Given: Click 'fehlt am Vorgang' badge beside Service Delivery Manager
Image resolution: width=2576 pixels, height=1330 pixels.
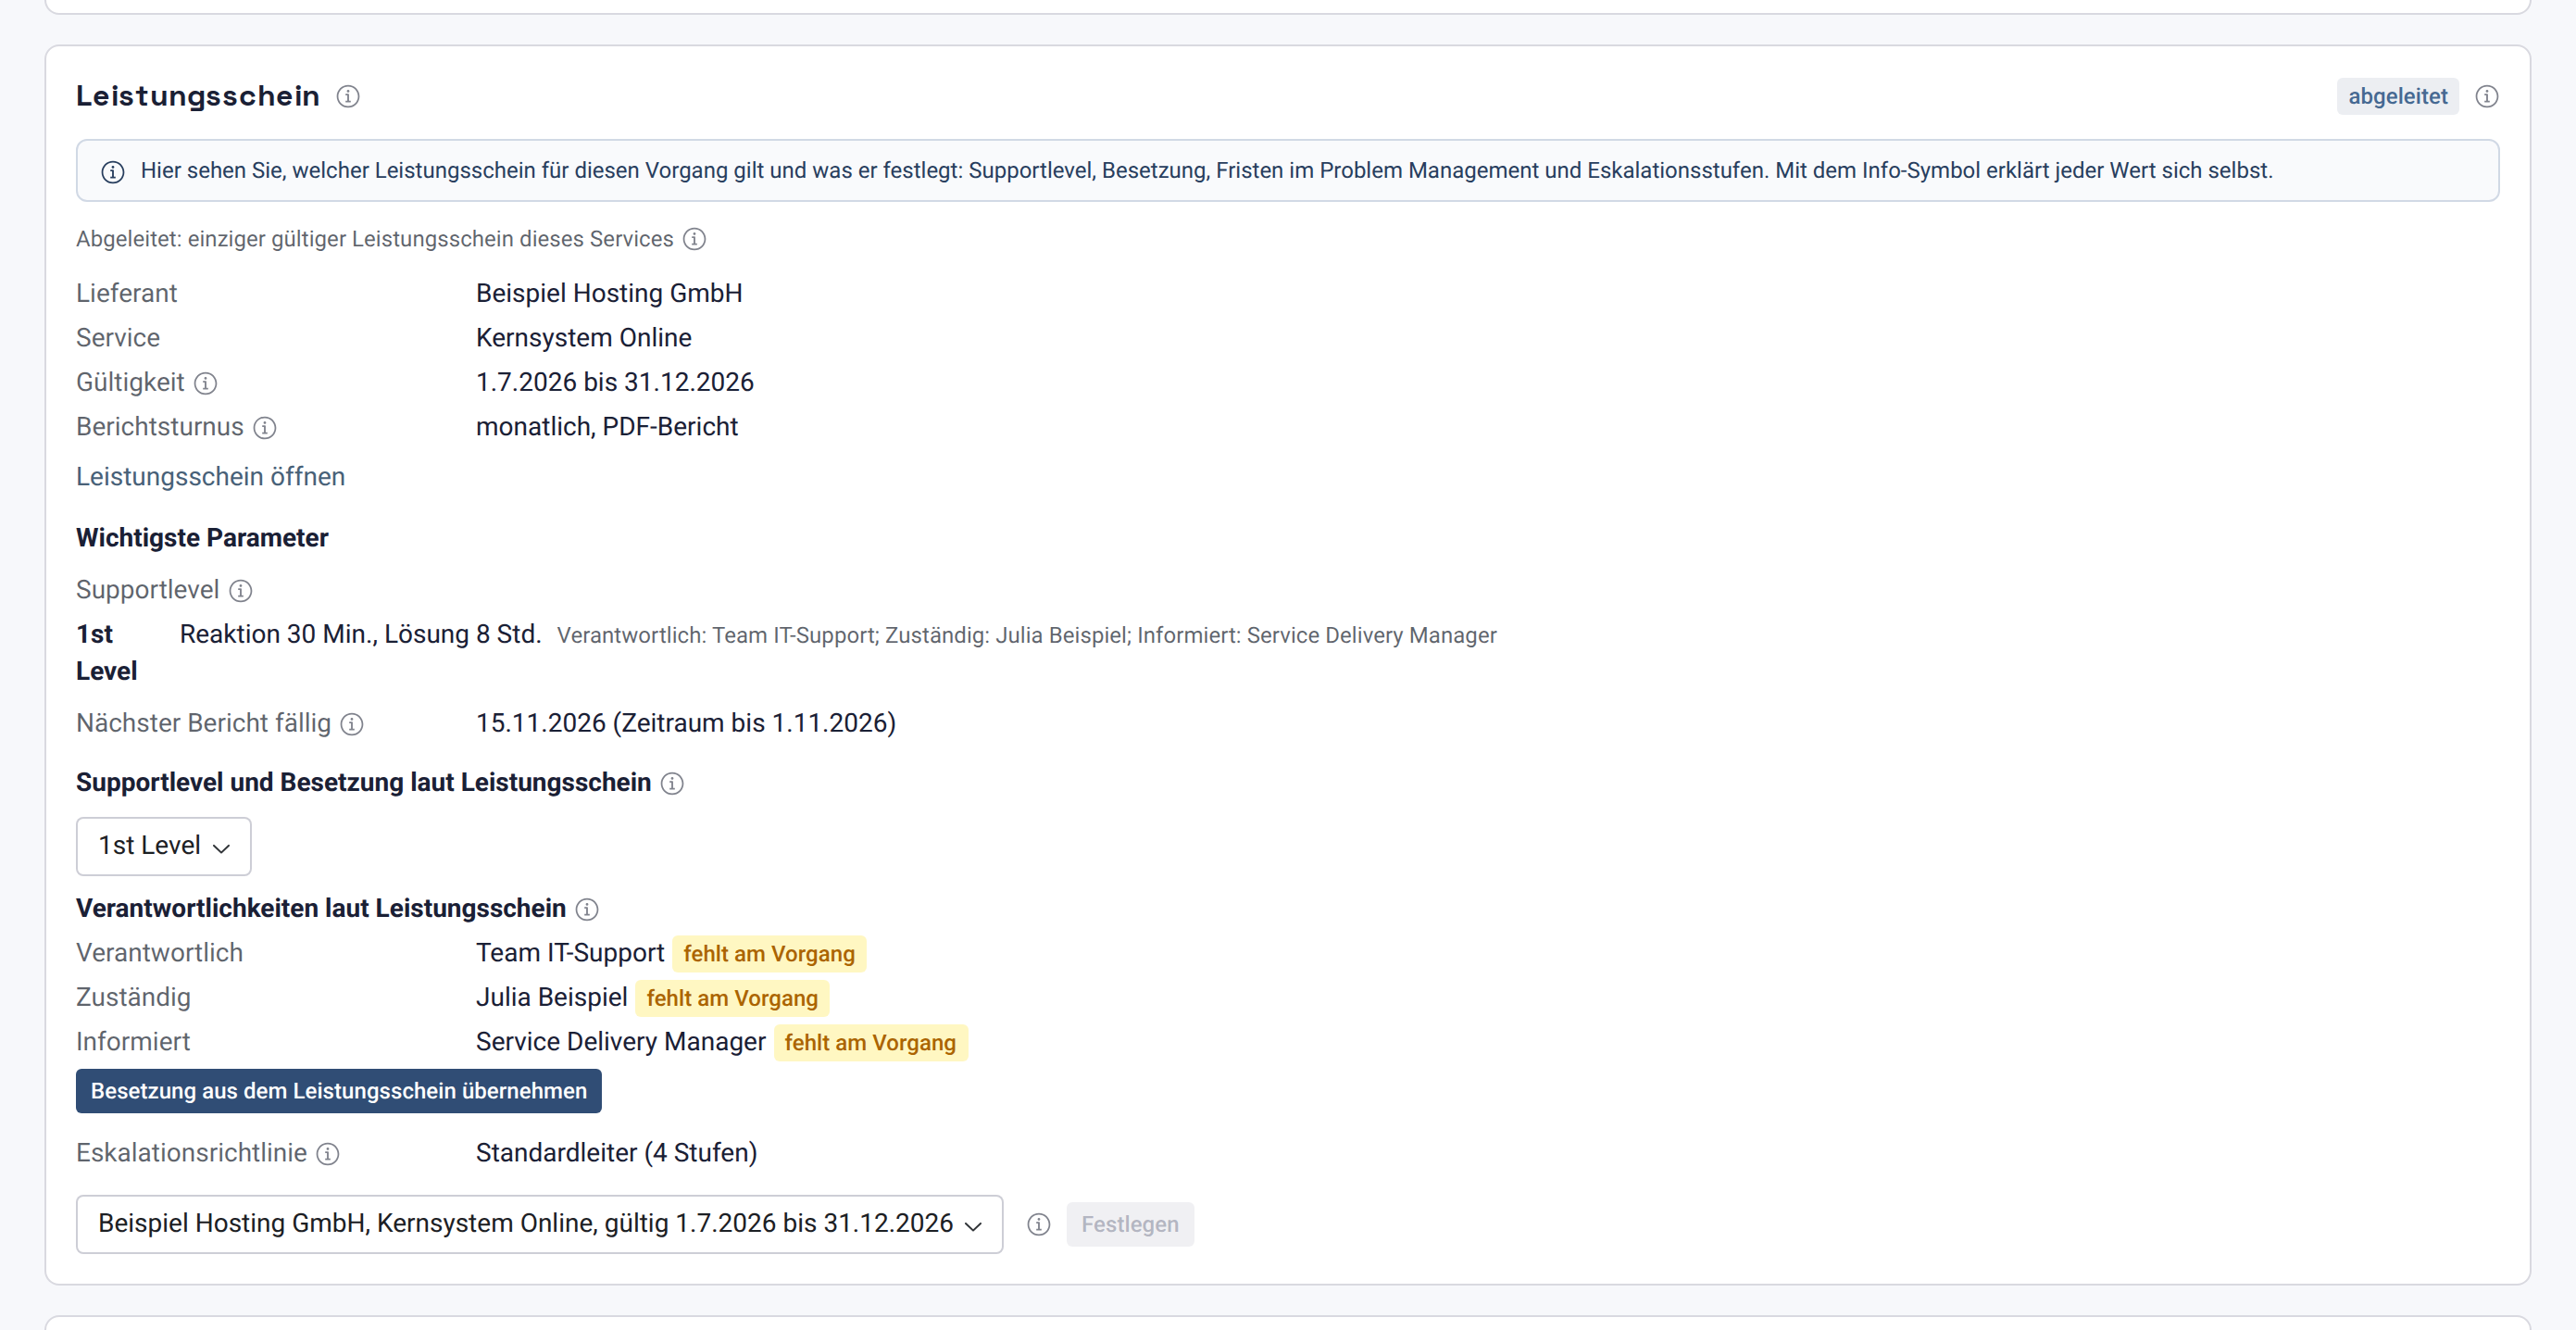Looking at the screenshot, I should click(870, 1042).
